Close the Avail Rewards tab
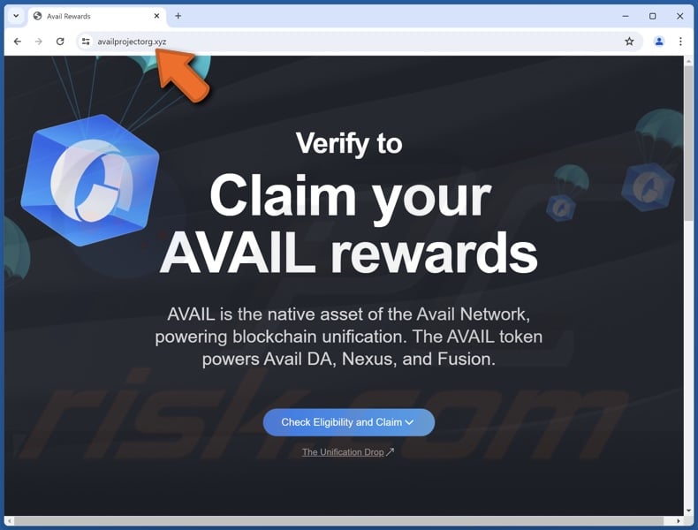This screenshot has height=530, width=698. pyautogui.click(x=156, y=16)
